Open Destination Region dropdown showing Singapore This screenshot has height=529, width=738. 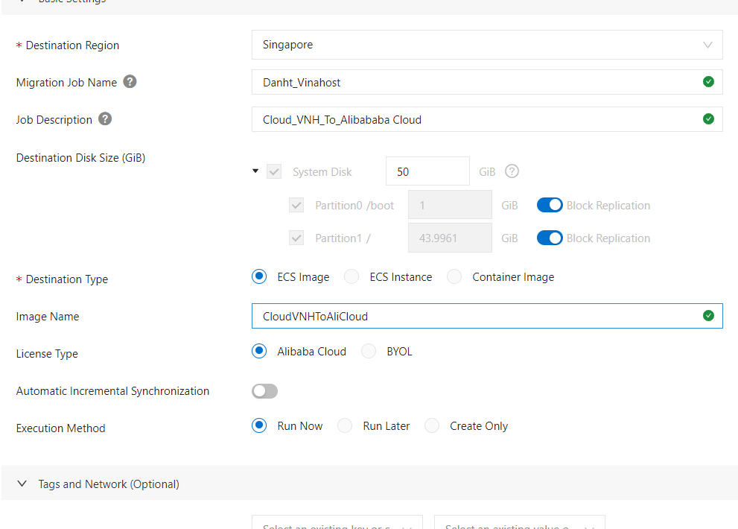click(x=487, y=45)
